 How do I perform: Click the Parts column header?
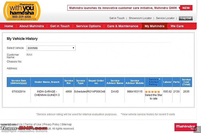tap(176, 82)
